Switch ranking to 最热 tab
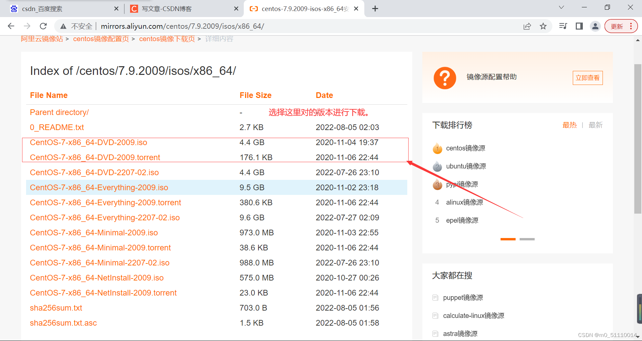The height and width of the screenshot is (341, 642). (569, 125)
